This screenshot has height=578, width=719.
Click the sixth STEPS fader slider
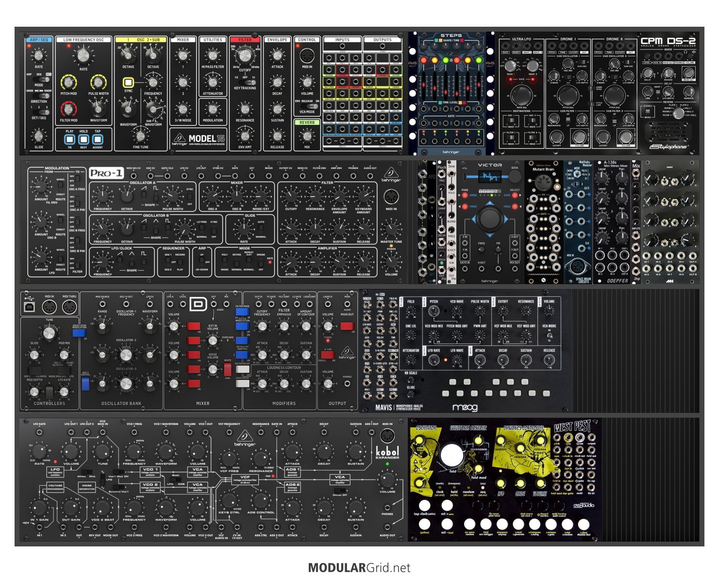click(x=479, y=85)
